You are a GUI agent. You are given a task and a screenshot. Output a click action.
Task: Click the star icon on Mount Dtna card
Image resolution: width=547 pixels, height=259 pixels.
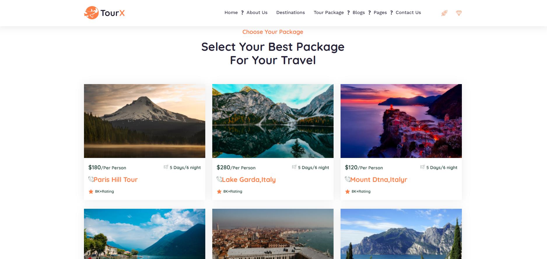tap(347, 192)
